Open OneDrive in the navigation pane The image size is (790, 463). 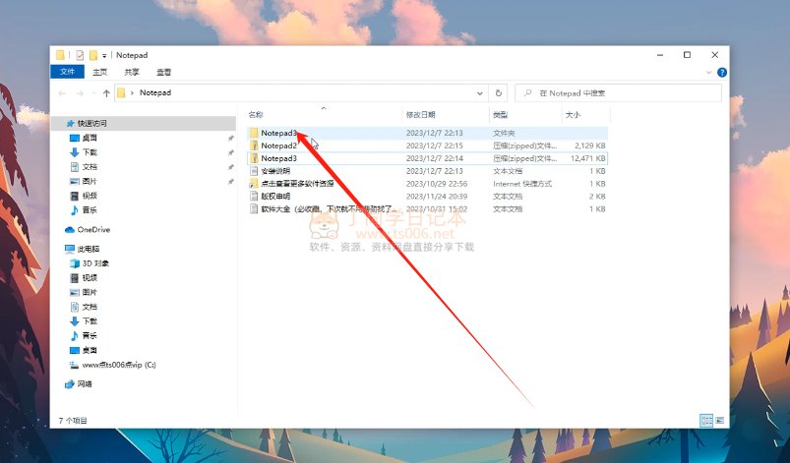point(93,229)
